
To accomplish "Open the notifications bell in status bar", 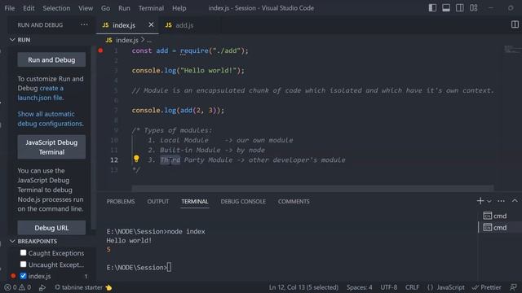I will tap(513, 287).
